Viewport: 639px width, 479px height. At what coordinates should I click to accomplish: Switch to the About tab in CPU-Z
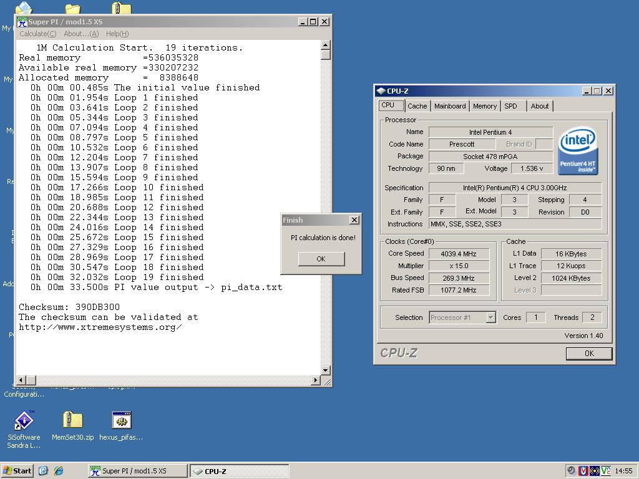click(540, 106)
